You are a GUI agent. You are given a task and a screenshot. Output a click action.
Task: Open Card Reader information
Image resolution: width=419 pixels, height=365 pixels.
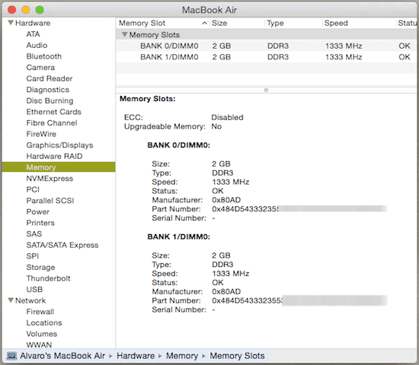[50, 78]
